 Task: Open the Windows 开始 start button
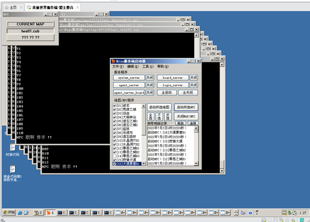[x=9, y=213]
